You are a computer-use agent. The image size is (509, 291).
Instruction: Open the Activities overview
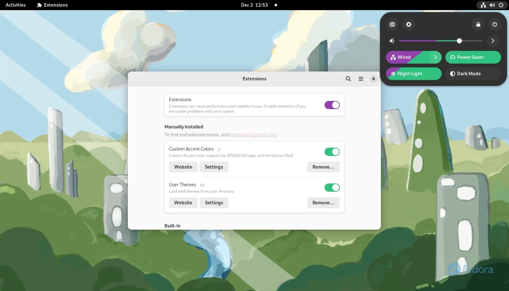coord(15,5)
